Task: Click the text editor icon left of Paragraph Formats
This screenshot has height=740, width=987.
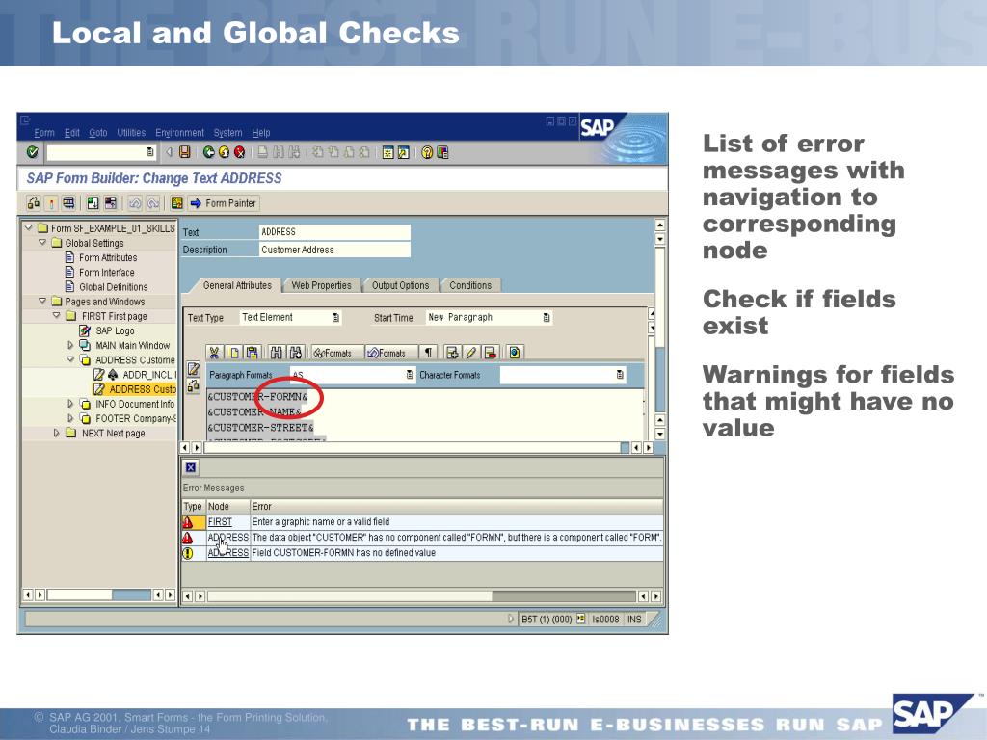Action: click(193, 369)
